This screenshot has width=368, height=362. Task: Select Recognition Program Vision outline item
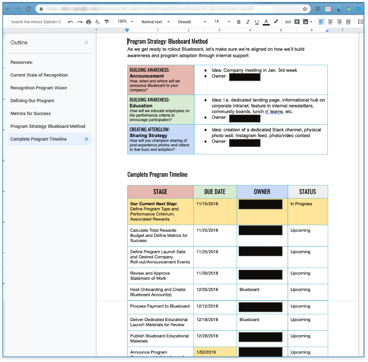pyautogui.click(x=39, y=88)
